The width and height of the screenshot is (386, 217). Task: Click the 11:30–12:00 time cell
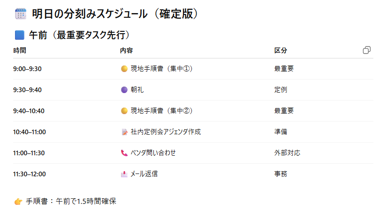[30, 174]
